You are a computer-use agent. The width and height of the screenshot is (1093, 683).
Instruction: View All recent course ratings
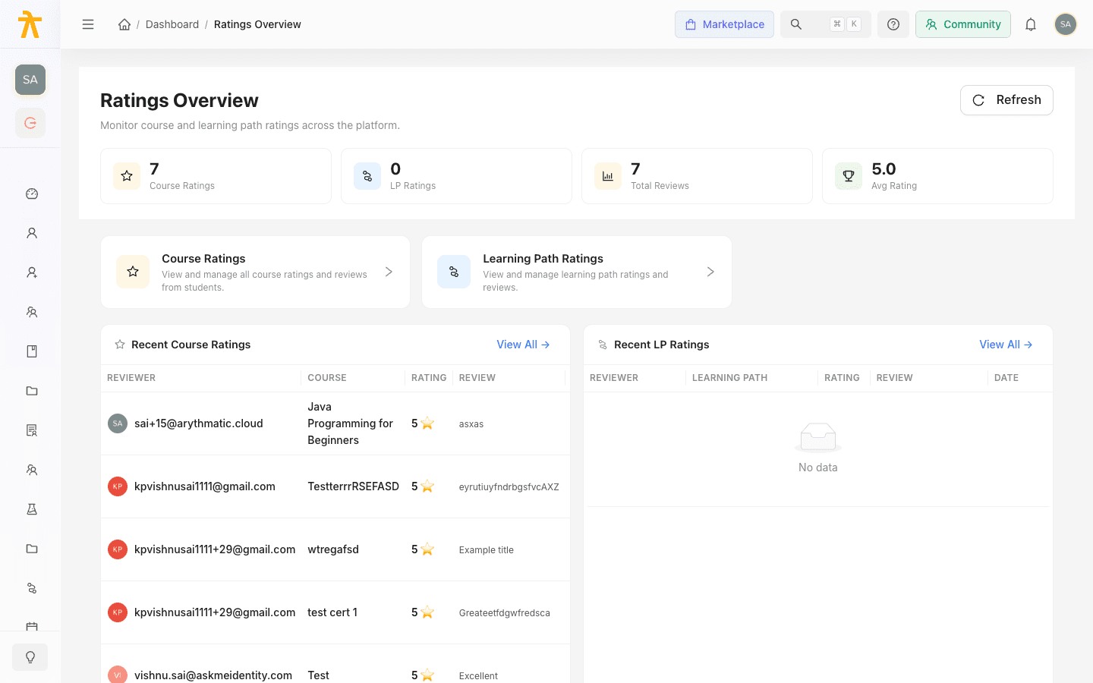[x=523, y=345]
